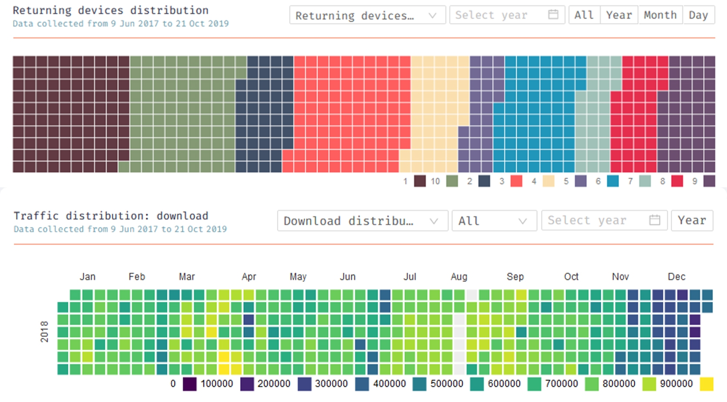
Task: Open calendar icon in Returning devices year picker
Action: [x=553, y=15]
